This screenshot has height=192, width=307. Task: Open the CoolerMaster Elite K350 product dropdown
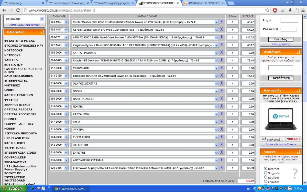145,22
